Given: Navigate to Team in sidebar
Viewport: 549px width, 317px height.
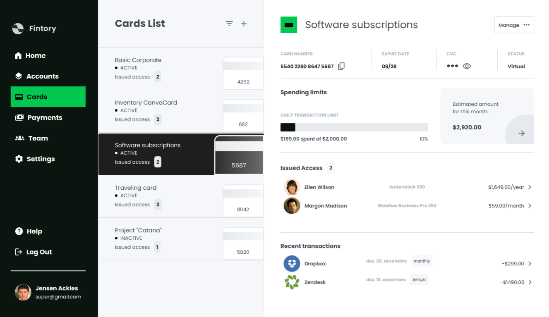Looking at the screenshot, I should tap(38, 138).
